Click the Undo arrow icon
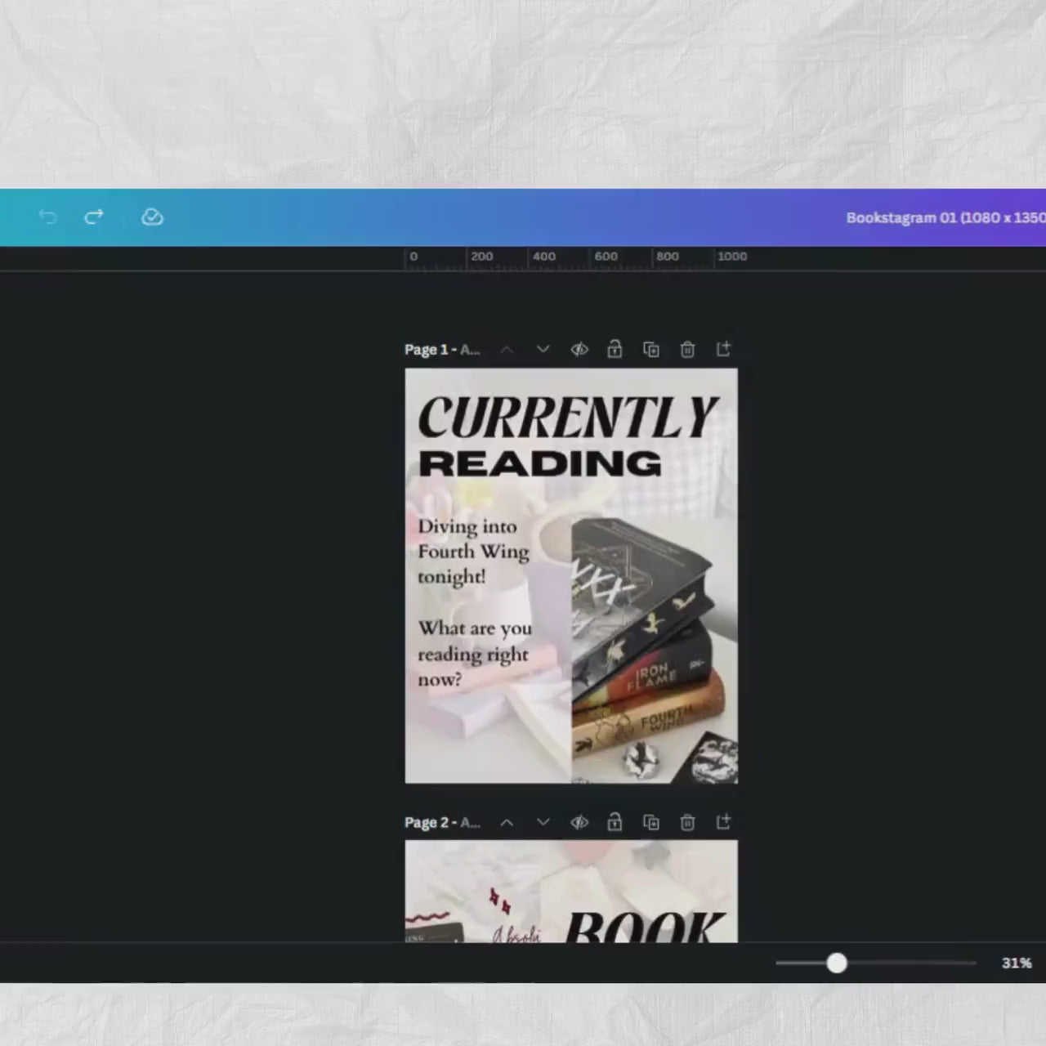The width and height of the screenshot is (1046, 1046). pyautogui.click(x=47, y=217)
